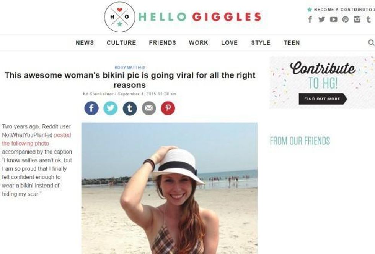Open the header Facebook icon

point(310,19)
